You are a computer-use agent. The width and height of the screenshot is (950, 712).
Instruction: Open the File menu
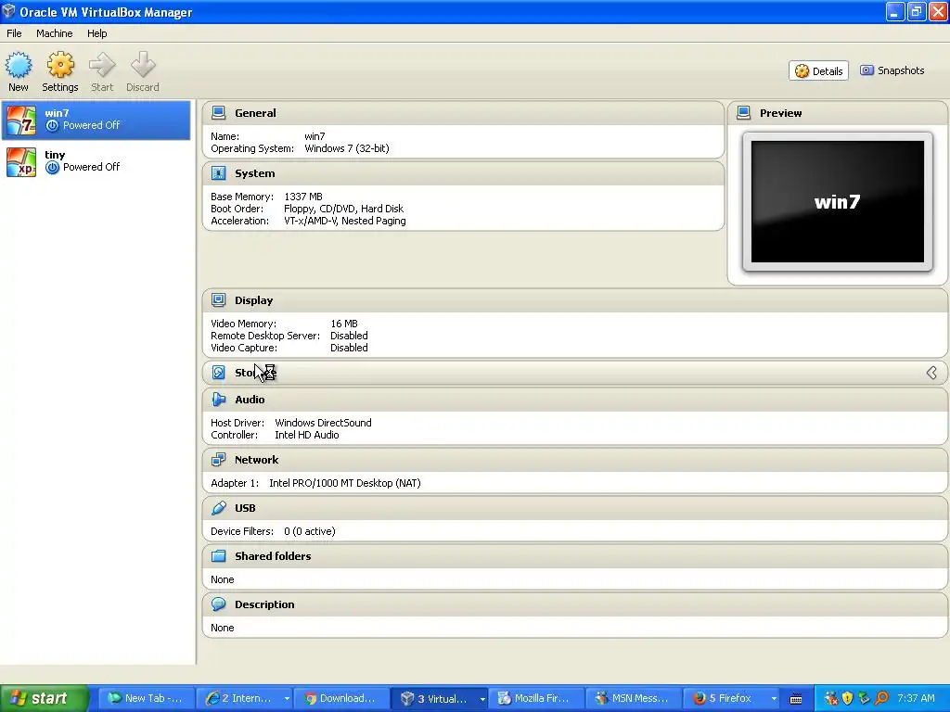tap(14, 33)
